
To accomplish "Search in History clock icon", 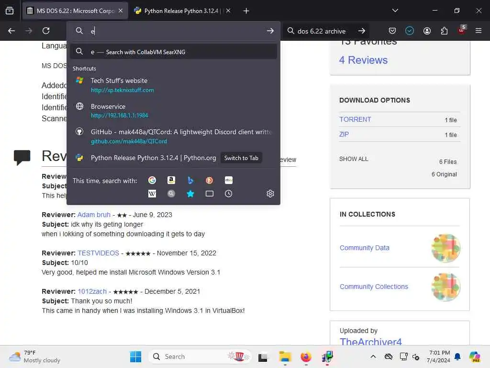I will [228, 194].
